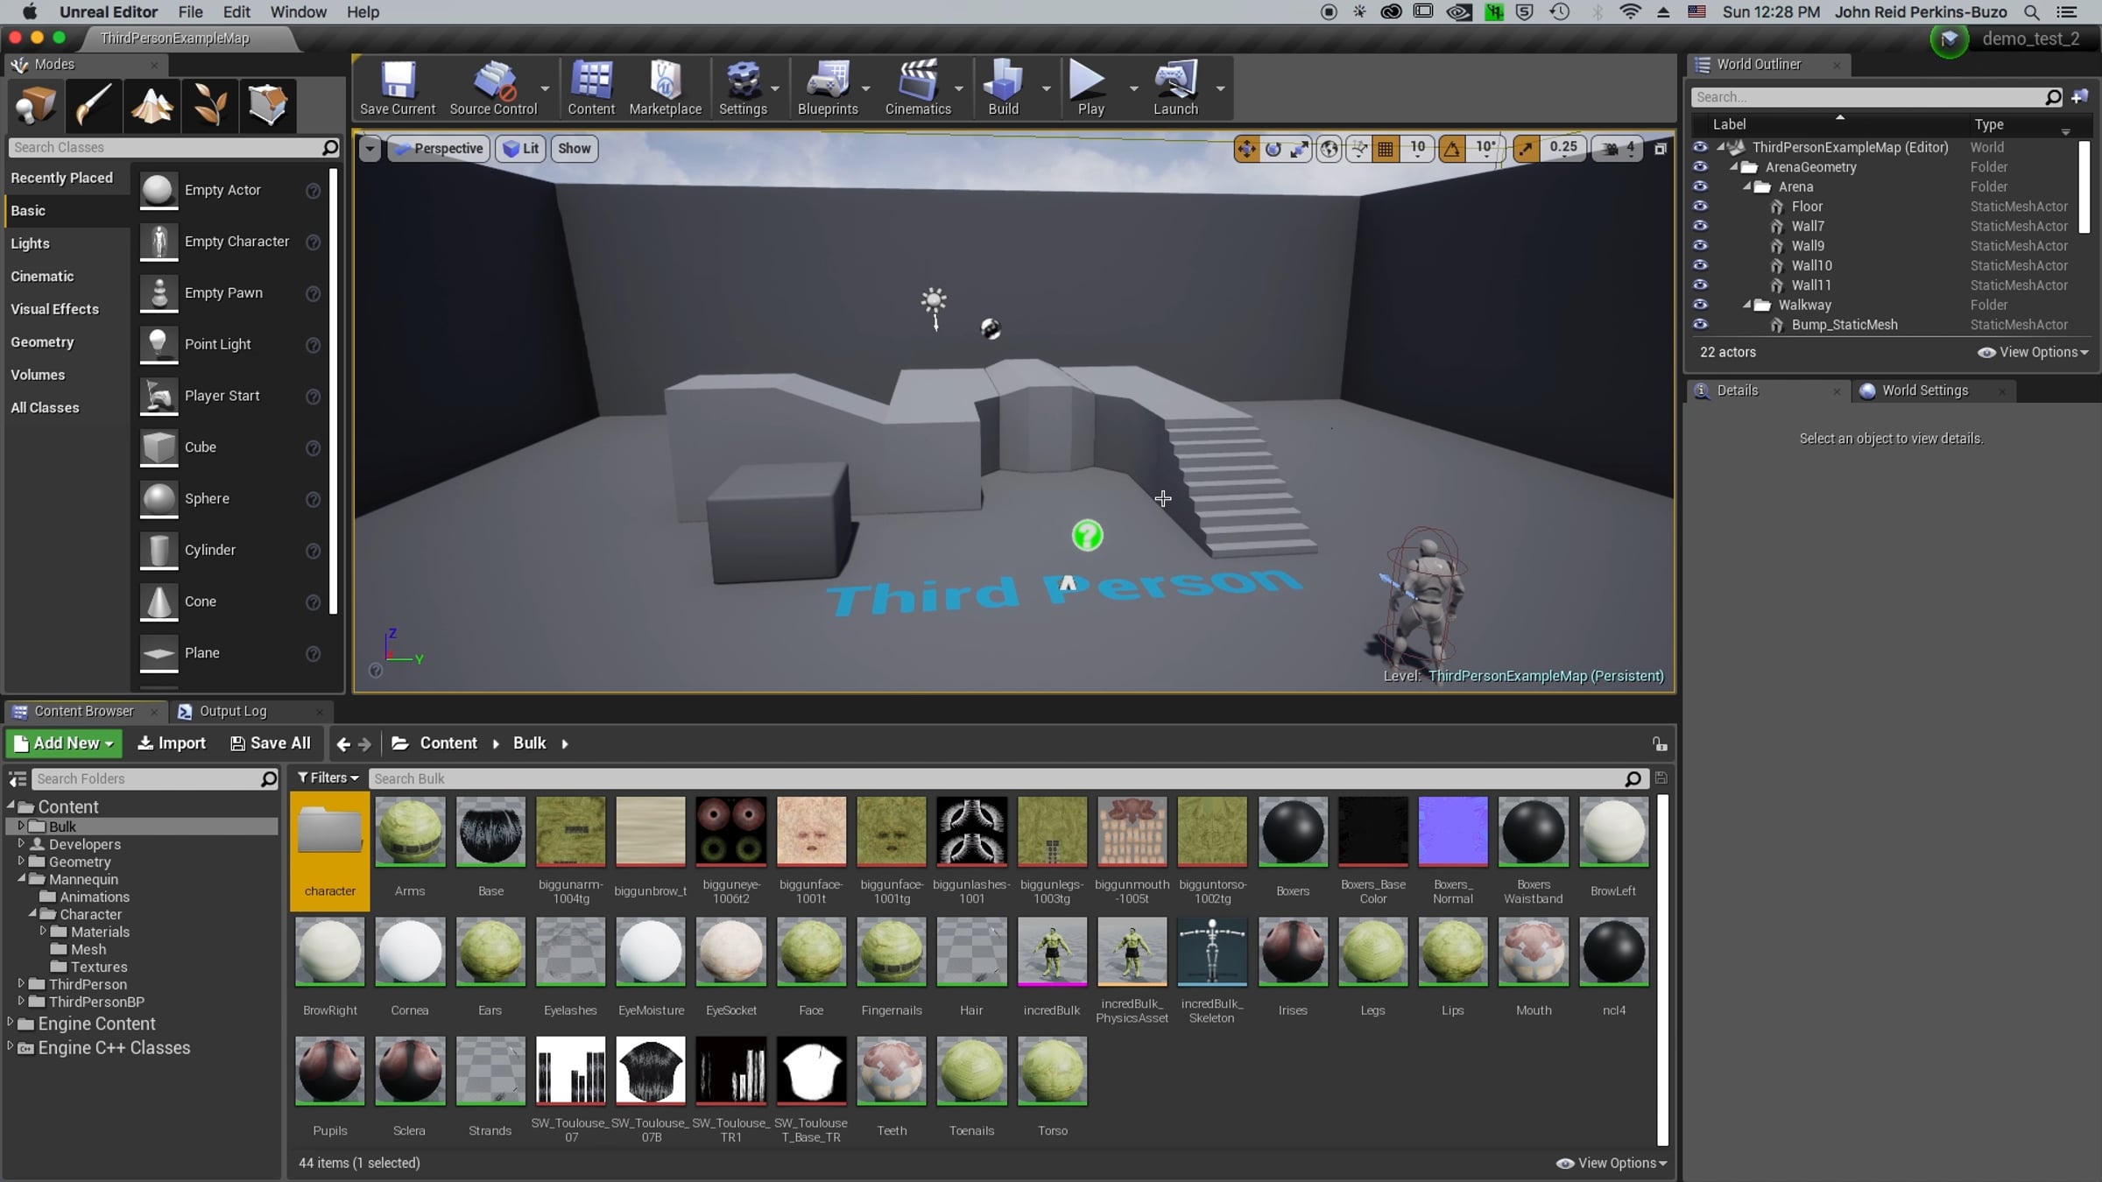Switch to the Output Log tab
This screenshot has width=2102, height=1182.
click(232, 711)
